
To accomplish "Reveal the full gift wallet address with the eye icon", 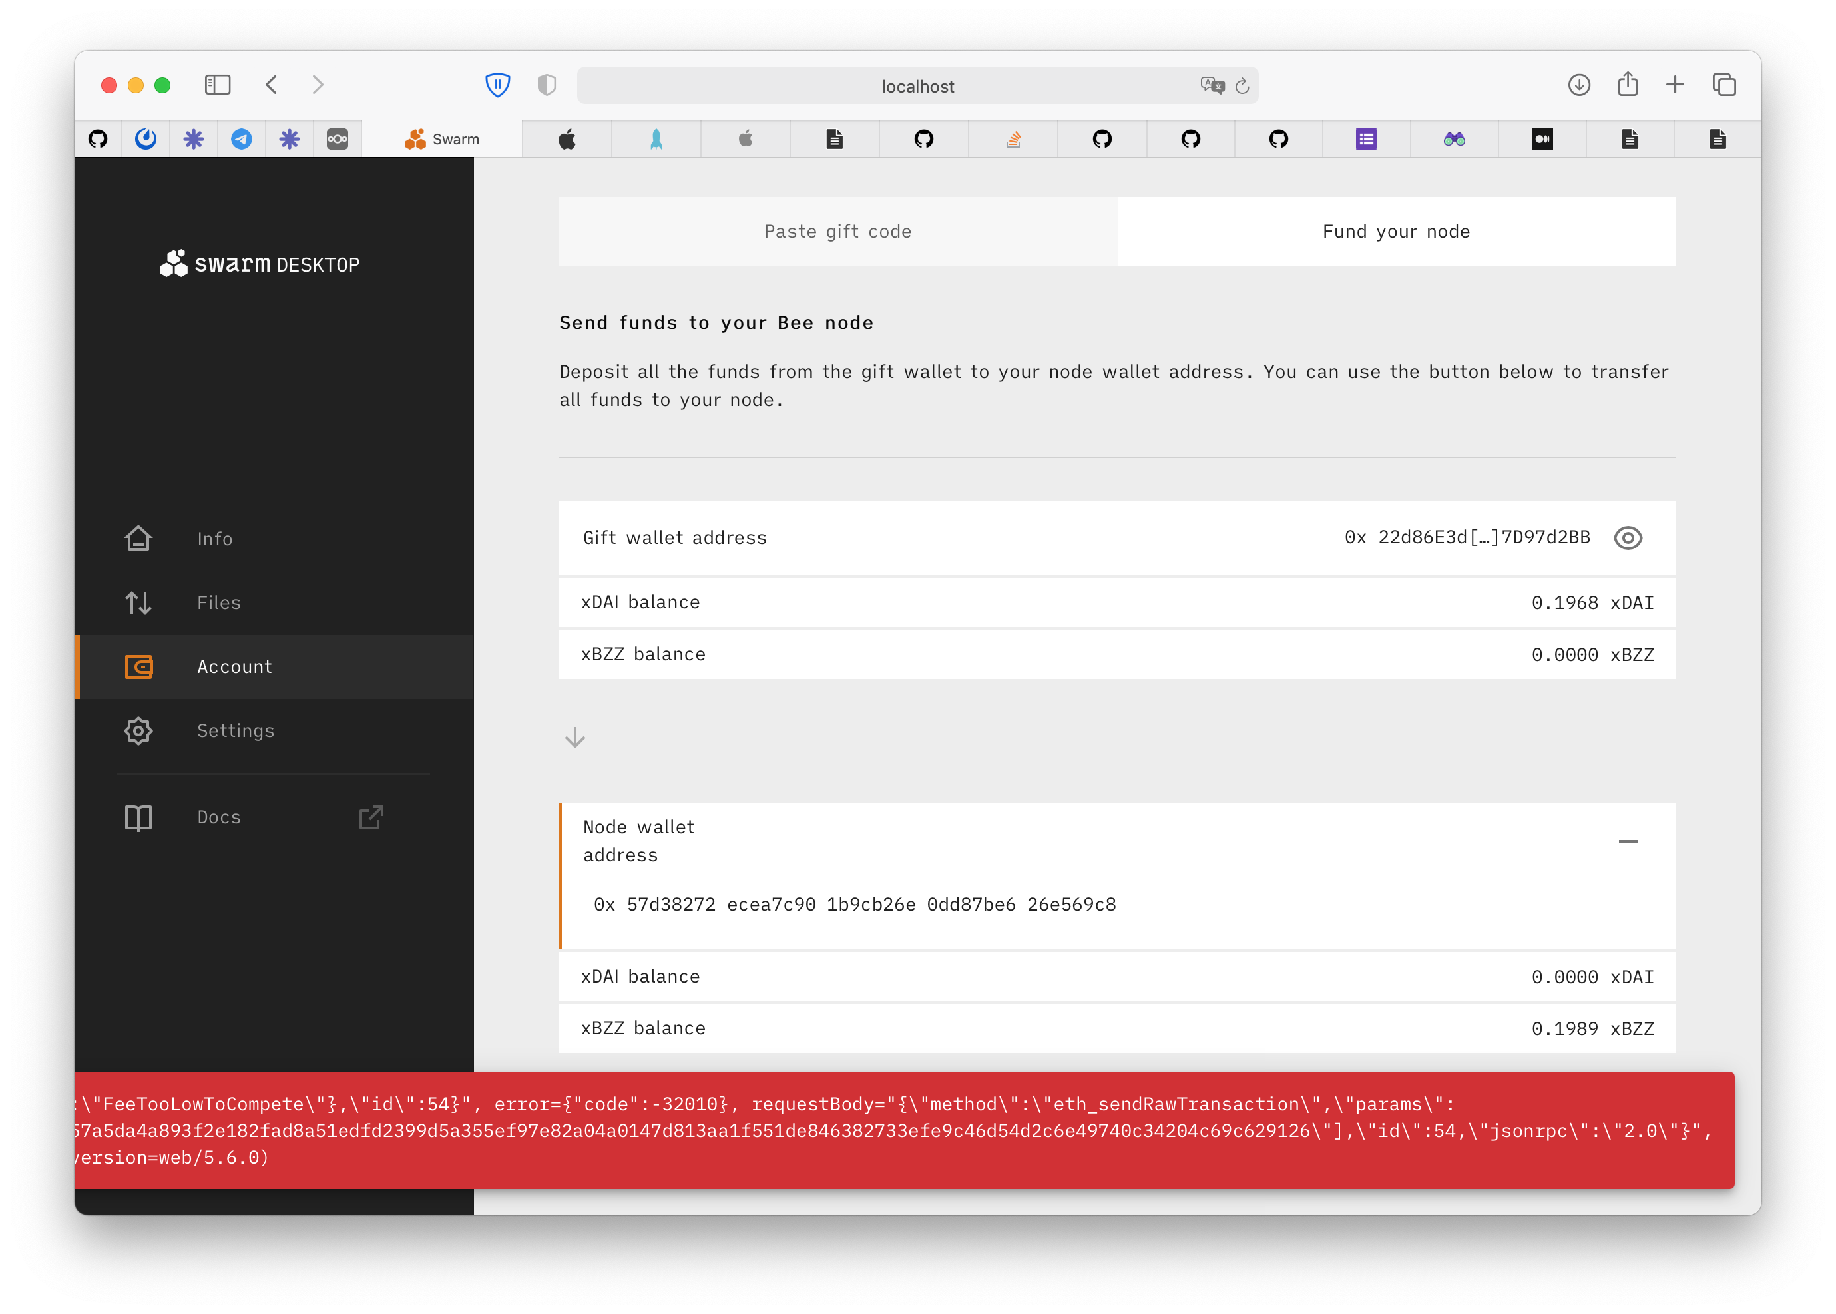I will [1628, 538].
